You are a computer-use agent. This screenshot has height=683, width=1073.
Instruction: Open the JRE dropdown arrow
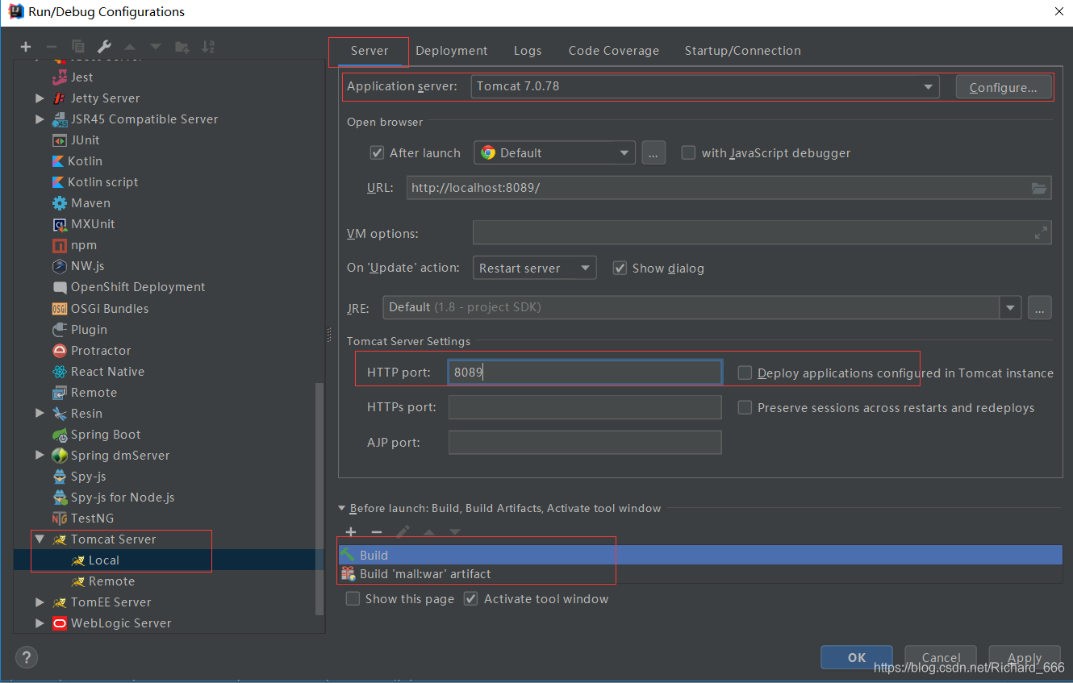click(1010, 307)
